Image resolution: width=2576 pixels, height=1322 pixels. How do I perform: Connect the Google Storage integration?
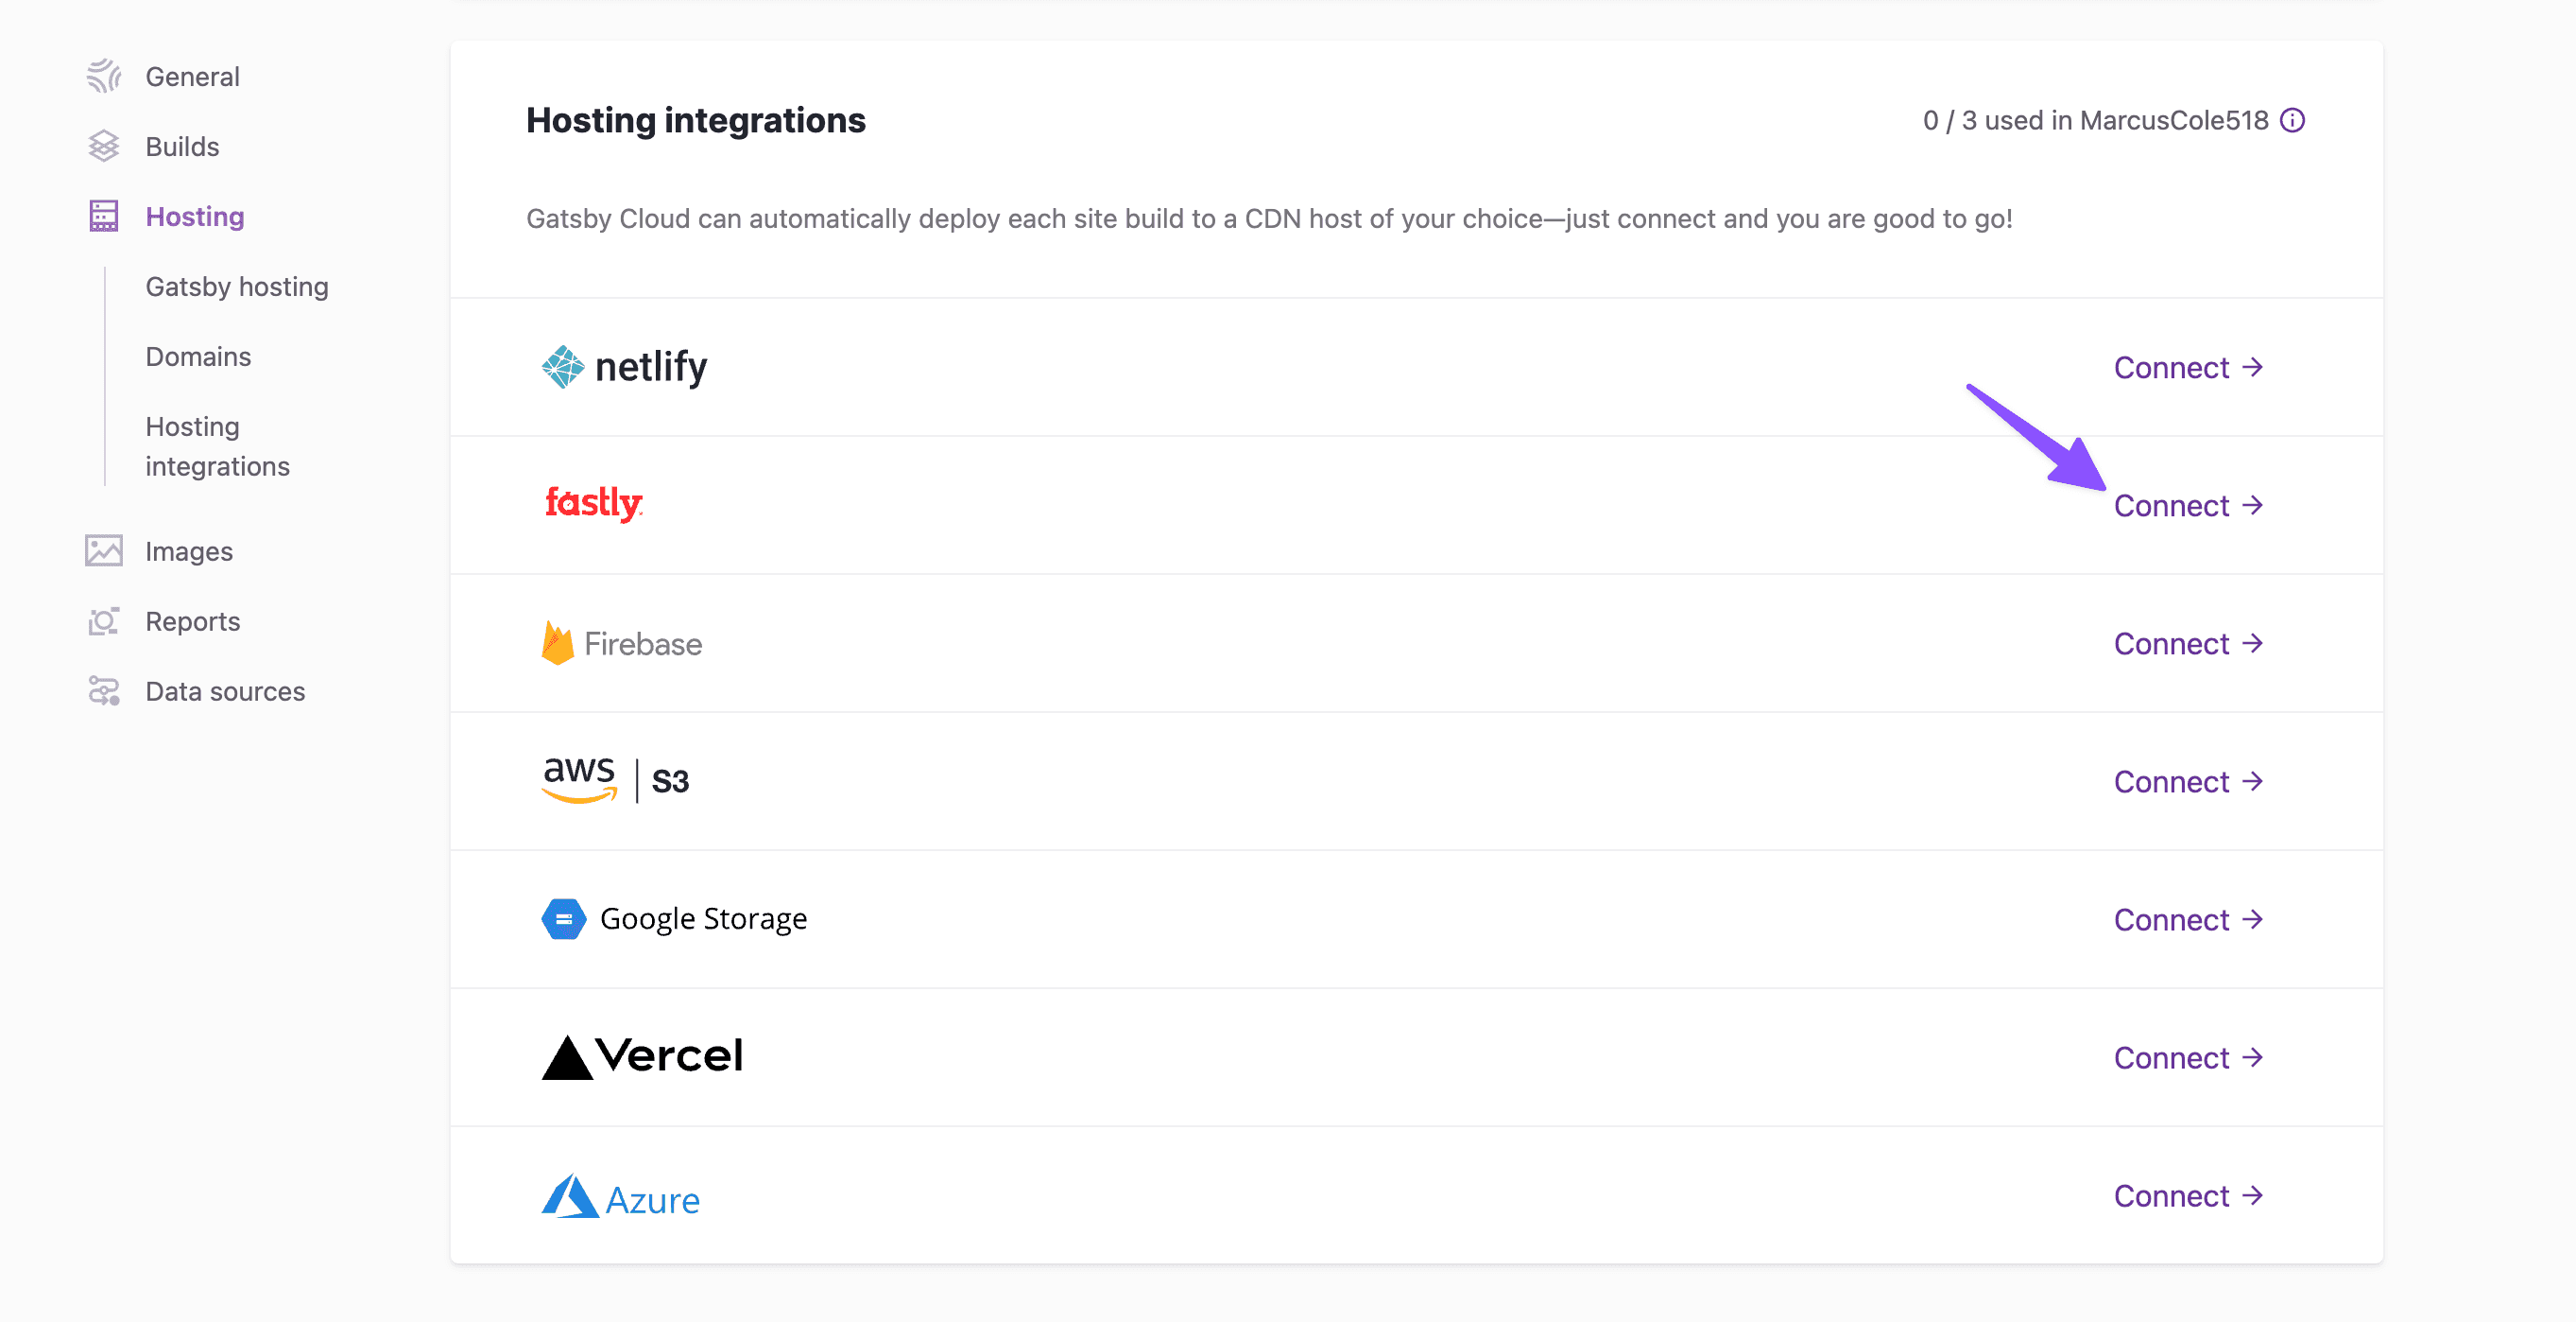(2188, 920)
